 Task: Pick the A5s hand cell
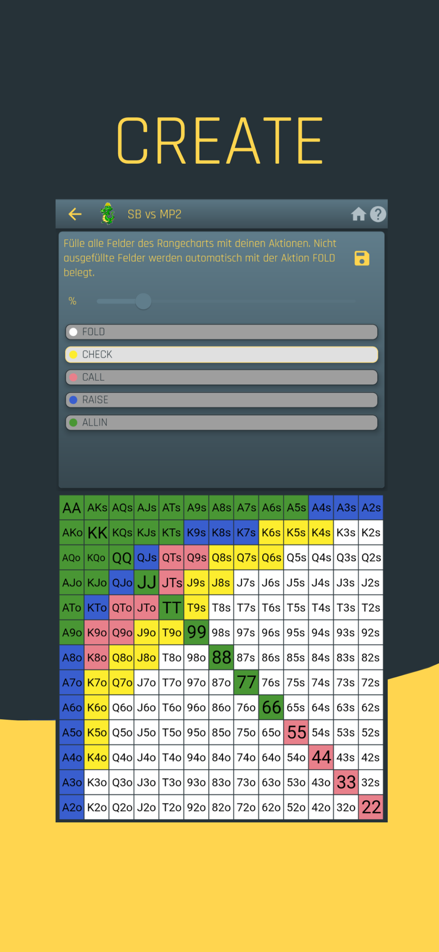pos(296,507)
